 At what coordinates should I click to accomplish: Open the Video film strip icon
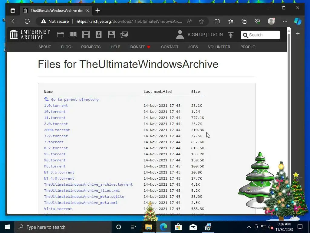tap(86, 35)
